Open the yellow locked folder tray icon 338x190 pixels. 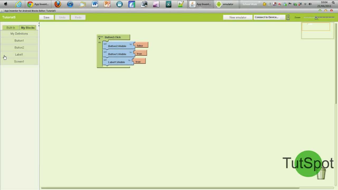pyautogui.click(x=265, y=4)
